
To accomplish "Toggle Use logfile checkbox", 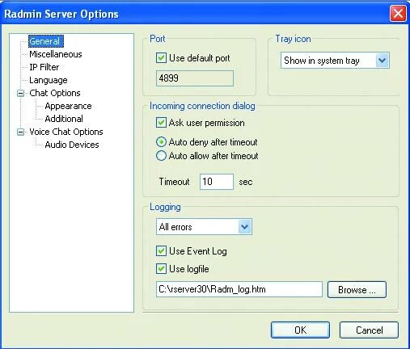I will (x=161, y=269).
